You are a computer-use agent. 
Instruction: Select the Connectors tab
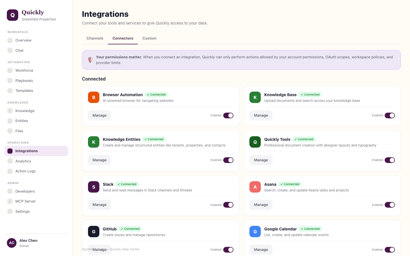pyautogui.click(x=123, y=38)
